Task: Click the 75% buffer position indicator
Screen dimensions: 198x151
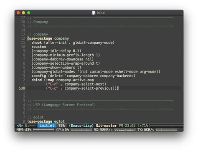Action: 61,126
